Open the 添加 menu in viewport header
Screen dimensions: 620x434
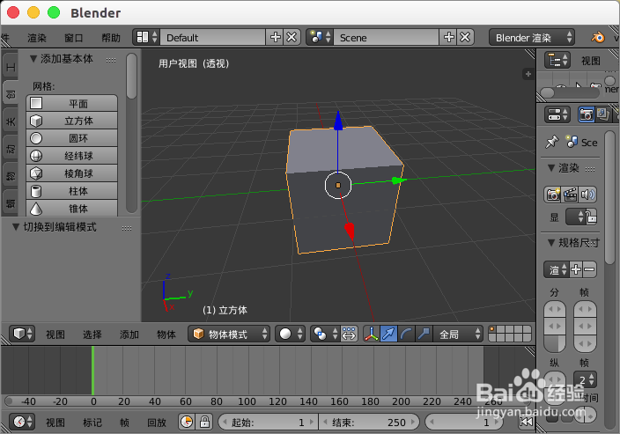[129, 335]
